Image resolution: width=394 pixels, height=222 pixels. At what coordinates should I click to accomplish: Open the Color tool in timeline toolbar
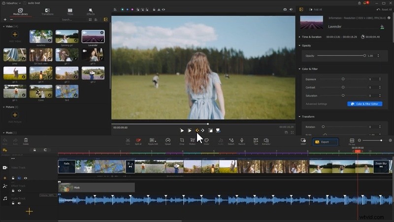click(x=206, y=142)
